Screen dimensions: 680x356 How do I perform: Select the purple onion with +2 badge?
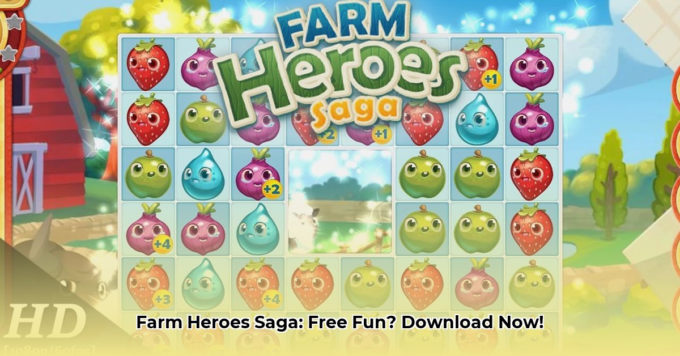(258, 173)
